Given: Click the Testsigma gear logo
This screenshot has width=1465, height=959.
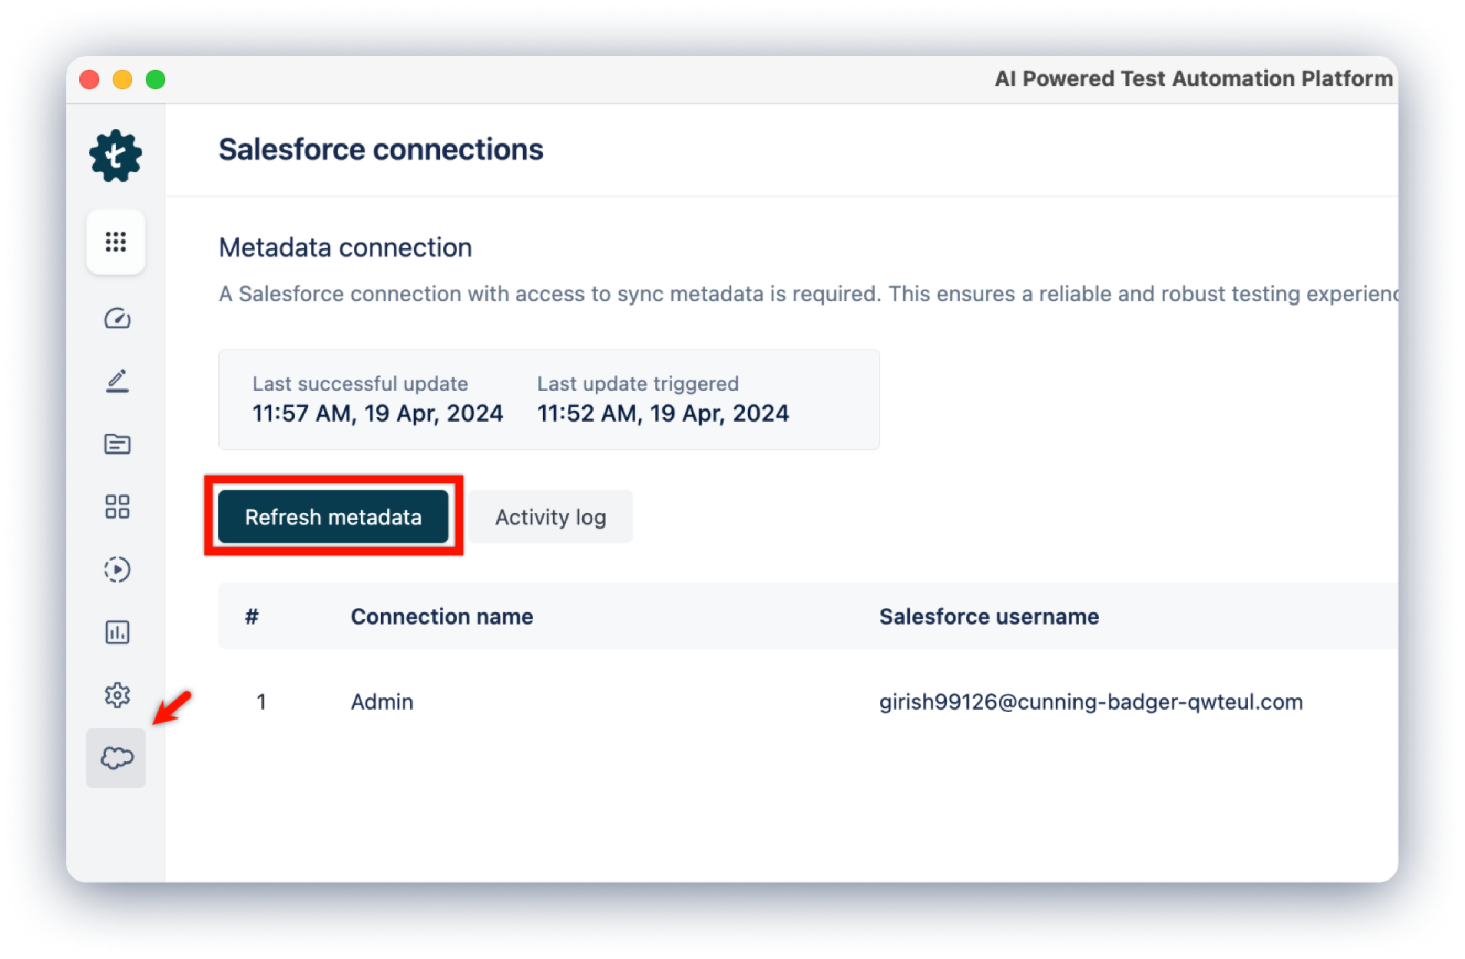Looking at the screenshot, I should 116,156.
